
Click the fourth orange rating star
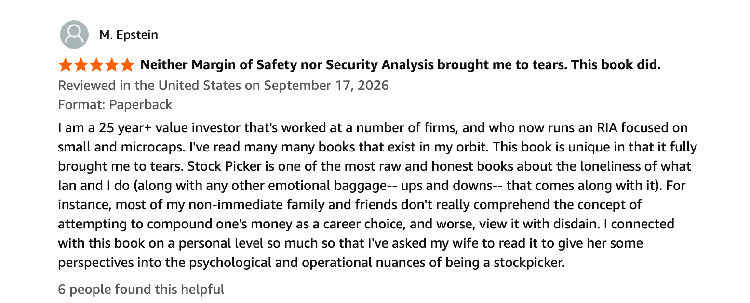click(x=112, y=64)
